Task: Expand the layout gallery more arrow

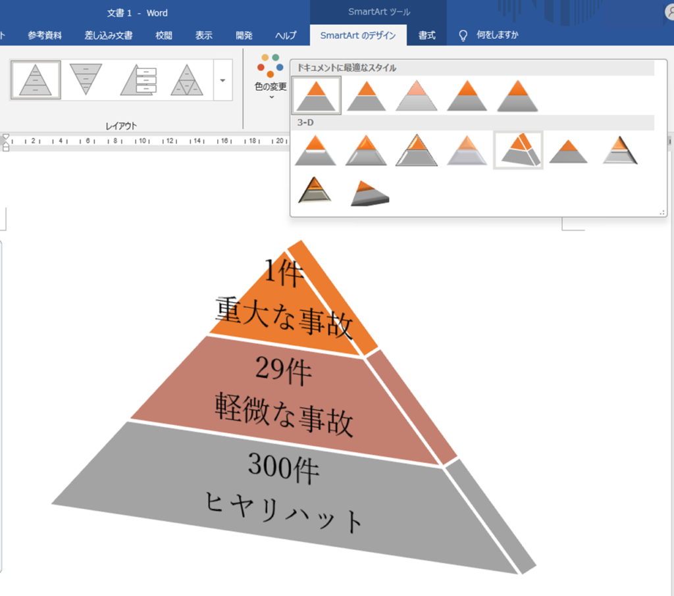Action: pyautogui.click(x=222, y=80)
